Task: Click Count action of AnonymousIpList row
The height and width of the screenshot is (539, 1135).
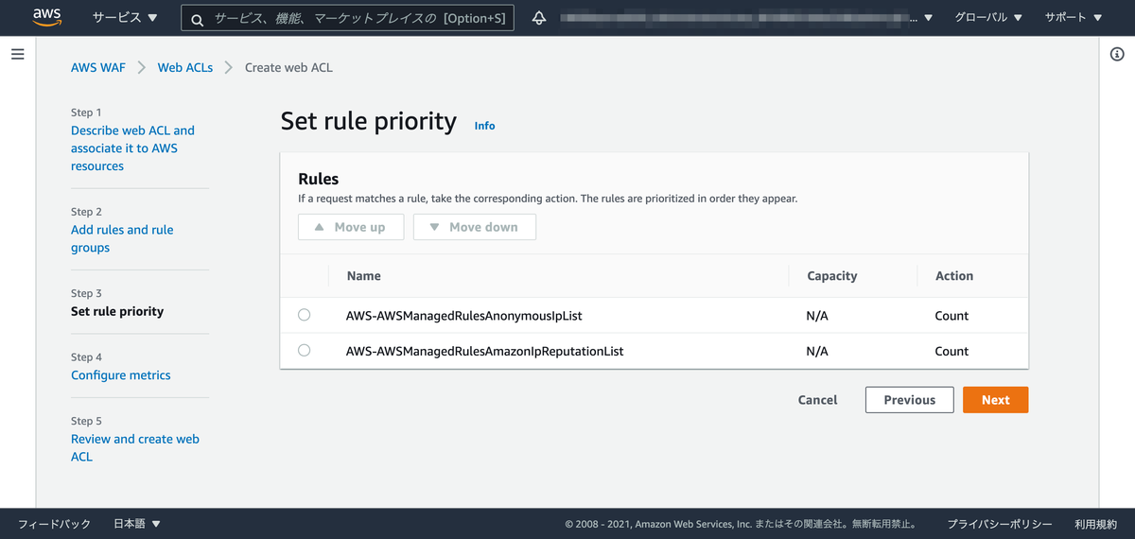Action: tap(952, 316)
